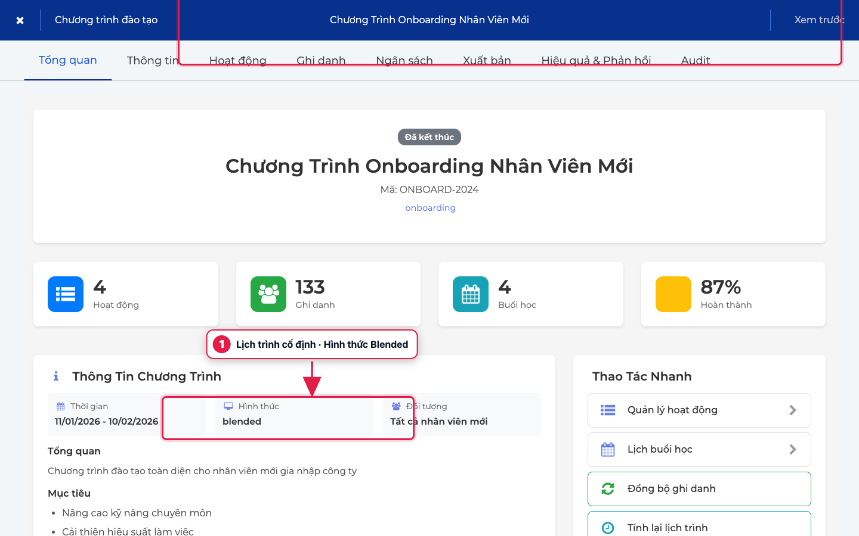Click people icon next to Đối tượng
This screenshot has height=536, width=859.
(396, 406)
